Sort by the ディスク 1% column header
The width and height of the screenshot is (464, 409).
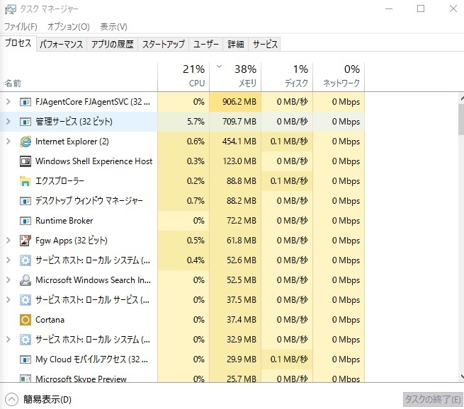[287, 77]
